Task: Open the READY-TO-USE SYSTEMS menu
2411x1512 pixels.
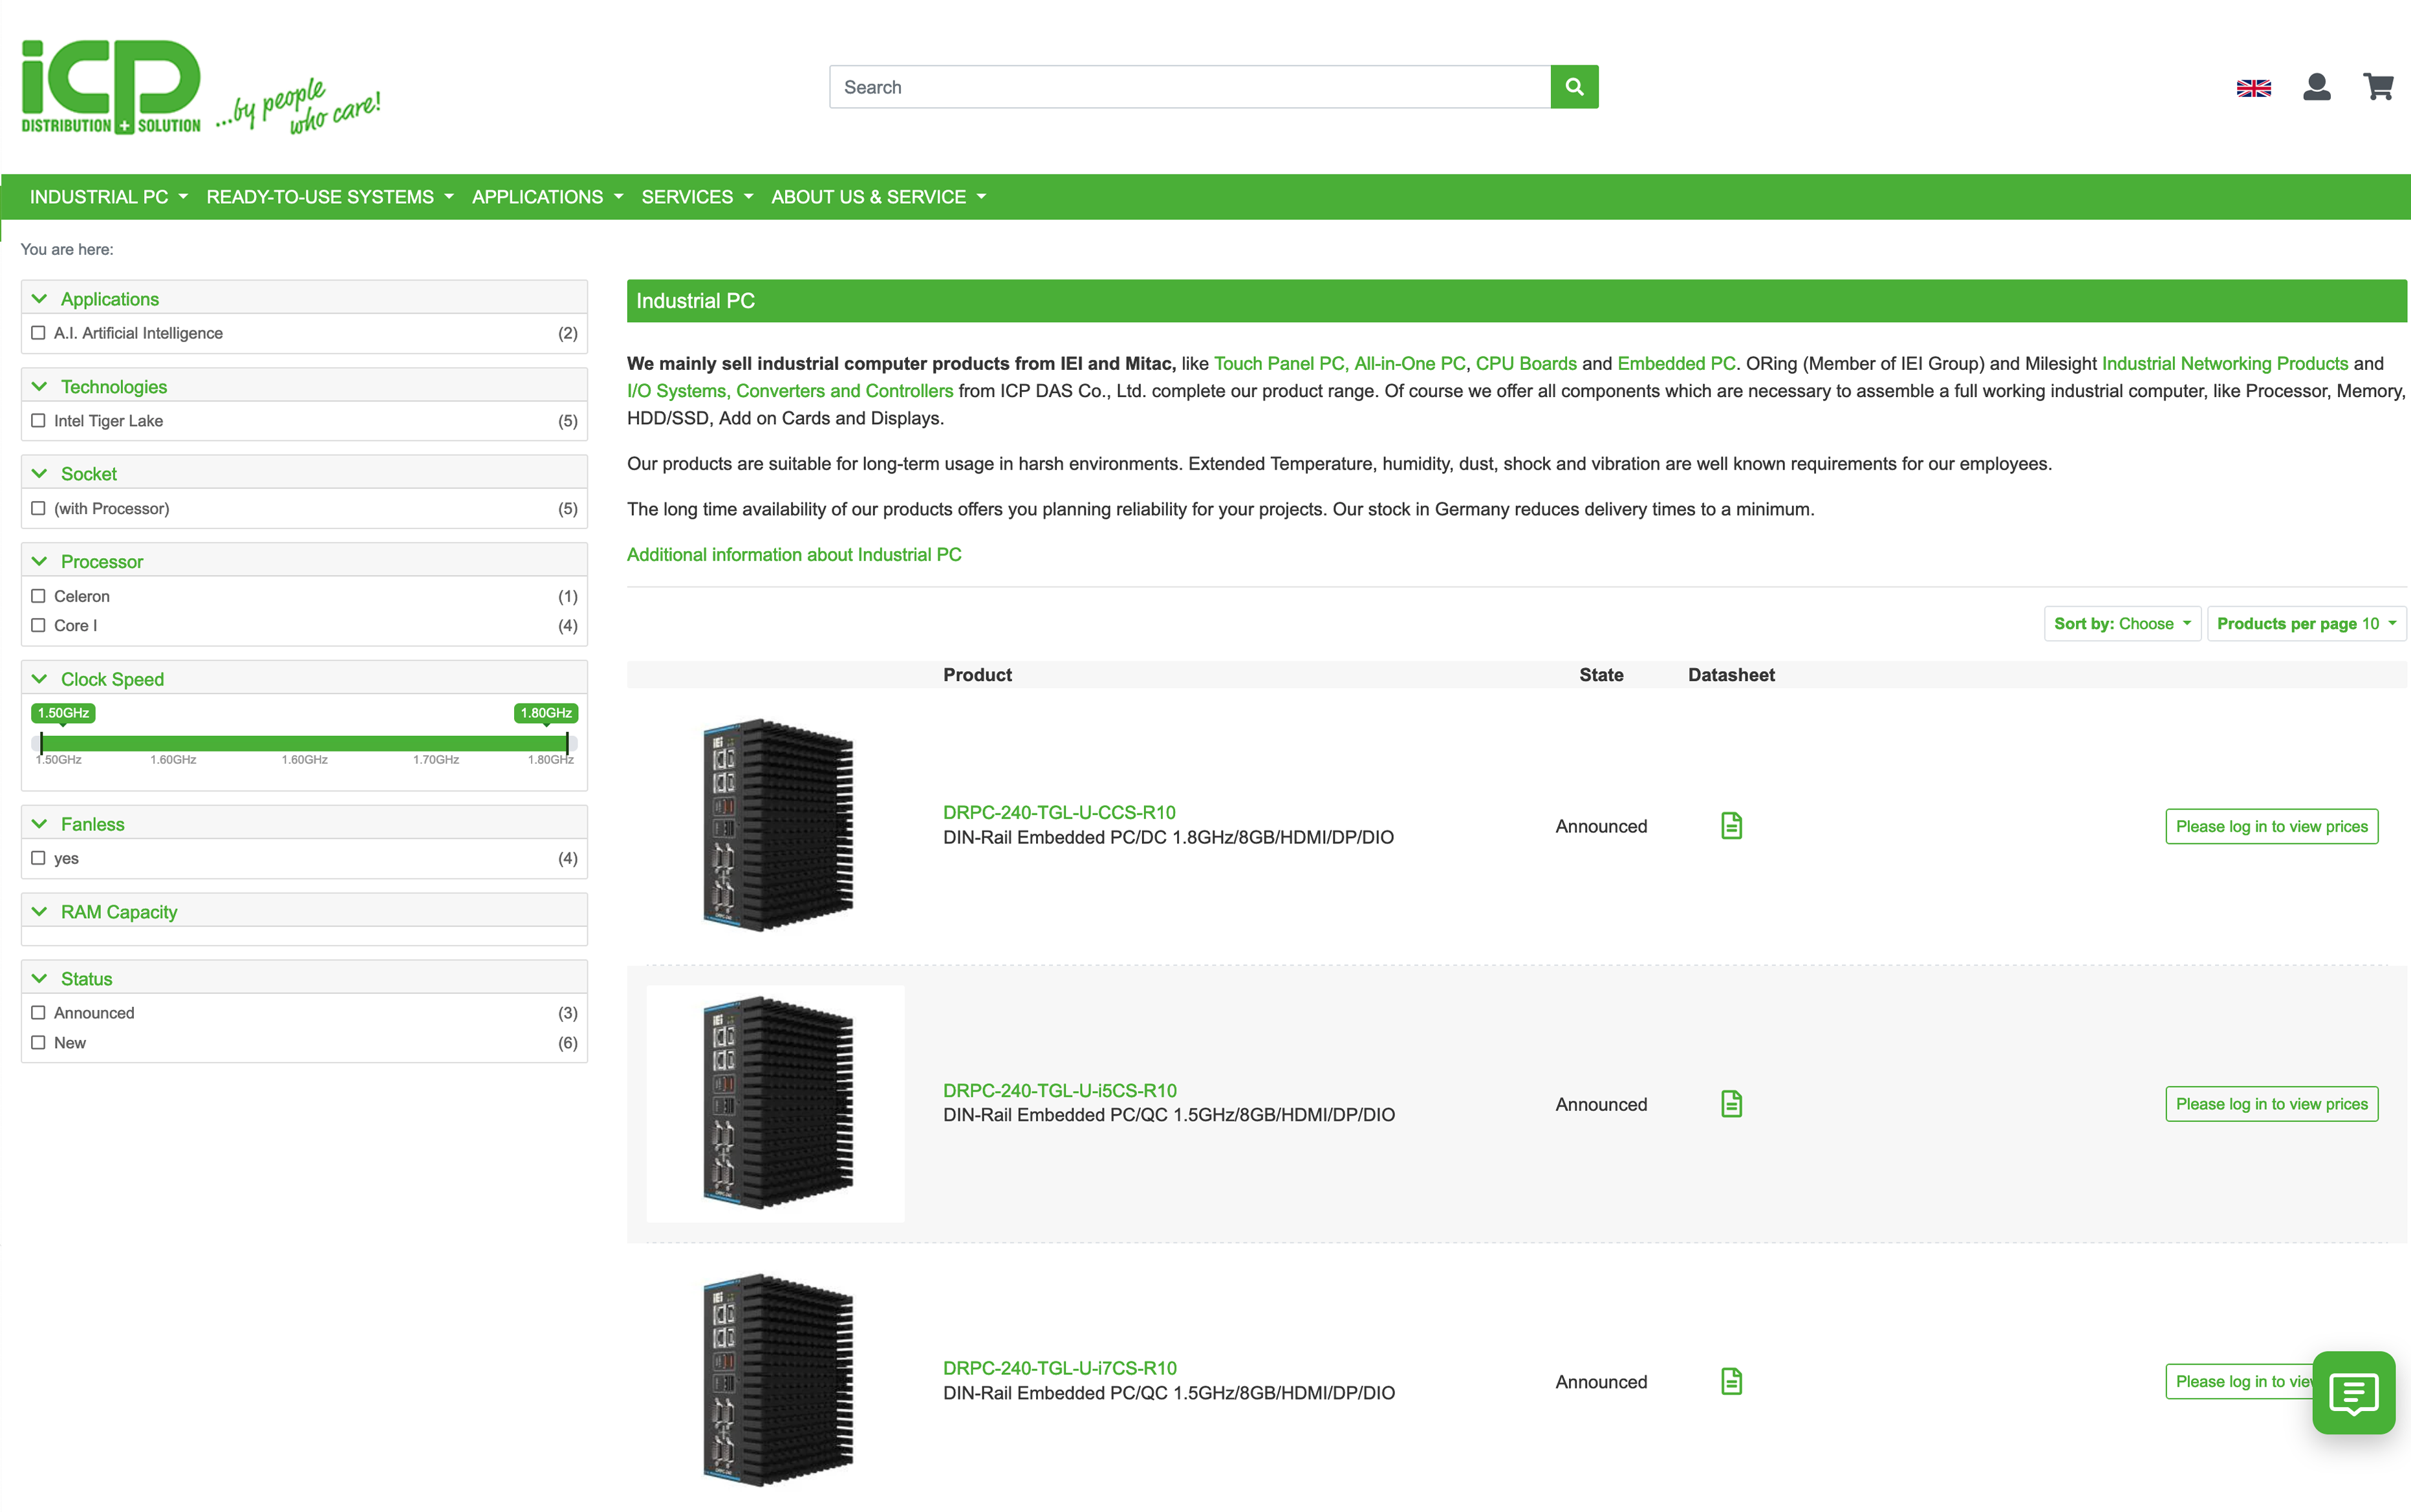Action: coord(329,197)
